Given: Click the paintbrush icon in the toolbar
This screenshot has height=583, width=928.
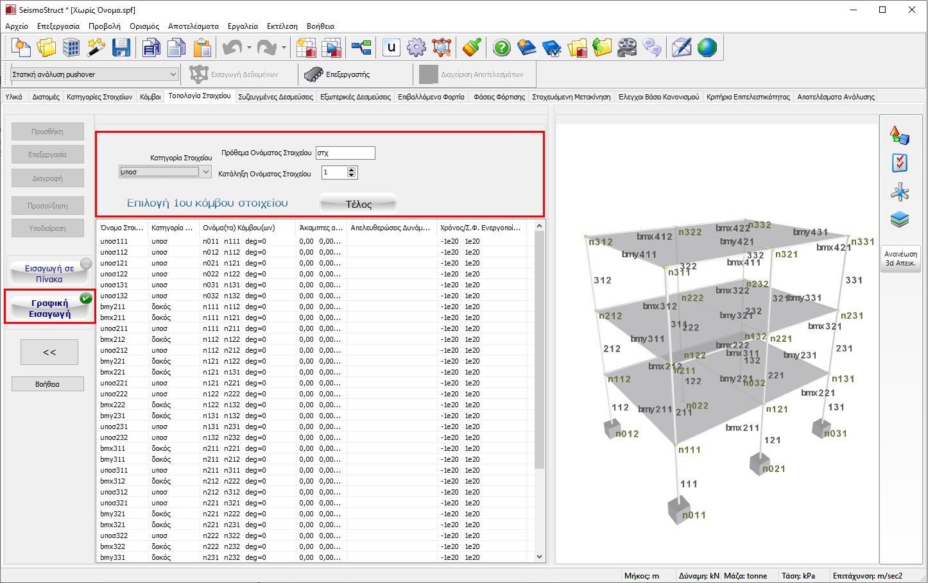Looking at the screenshot, I should click(472, 47).
